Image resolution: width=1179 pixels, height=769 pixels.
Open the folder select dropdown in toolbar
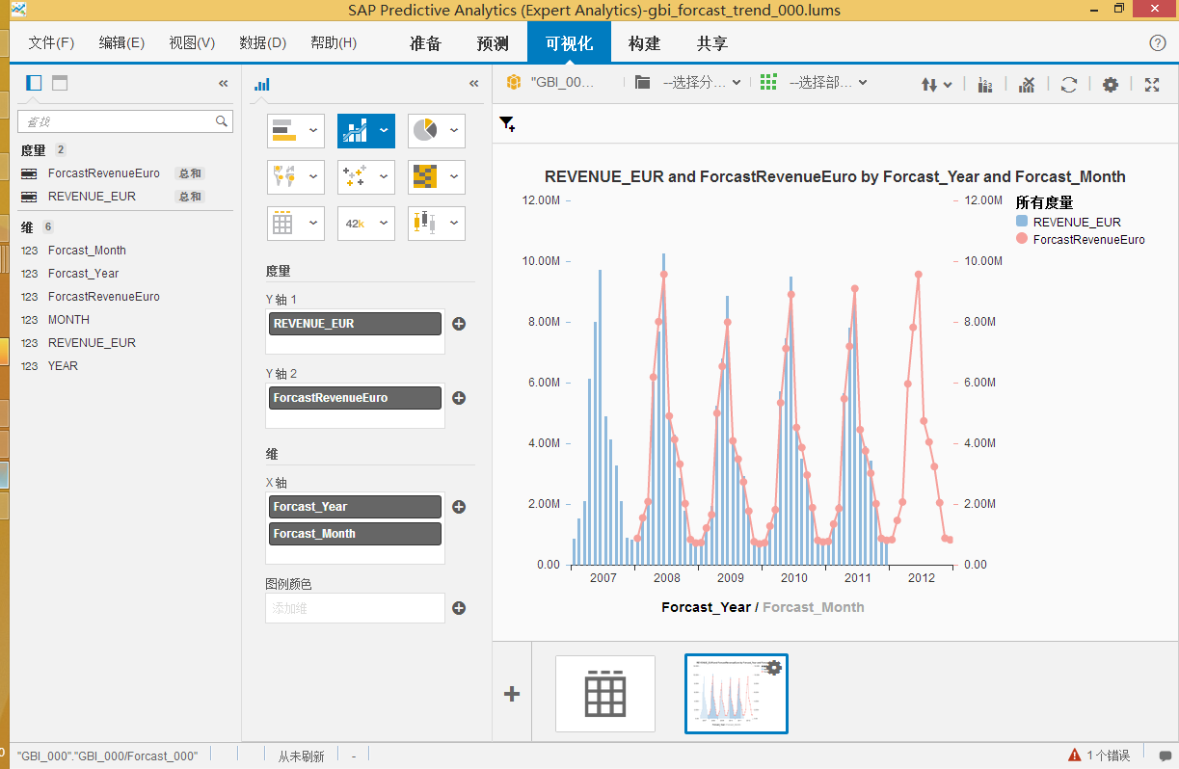687,83
